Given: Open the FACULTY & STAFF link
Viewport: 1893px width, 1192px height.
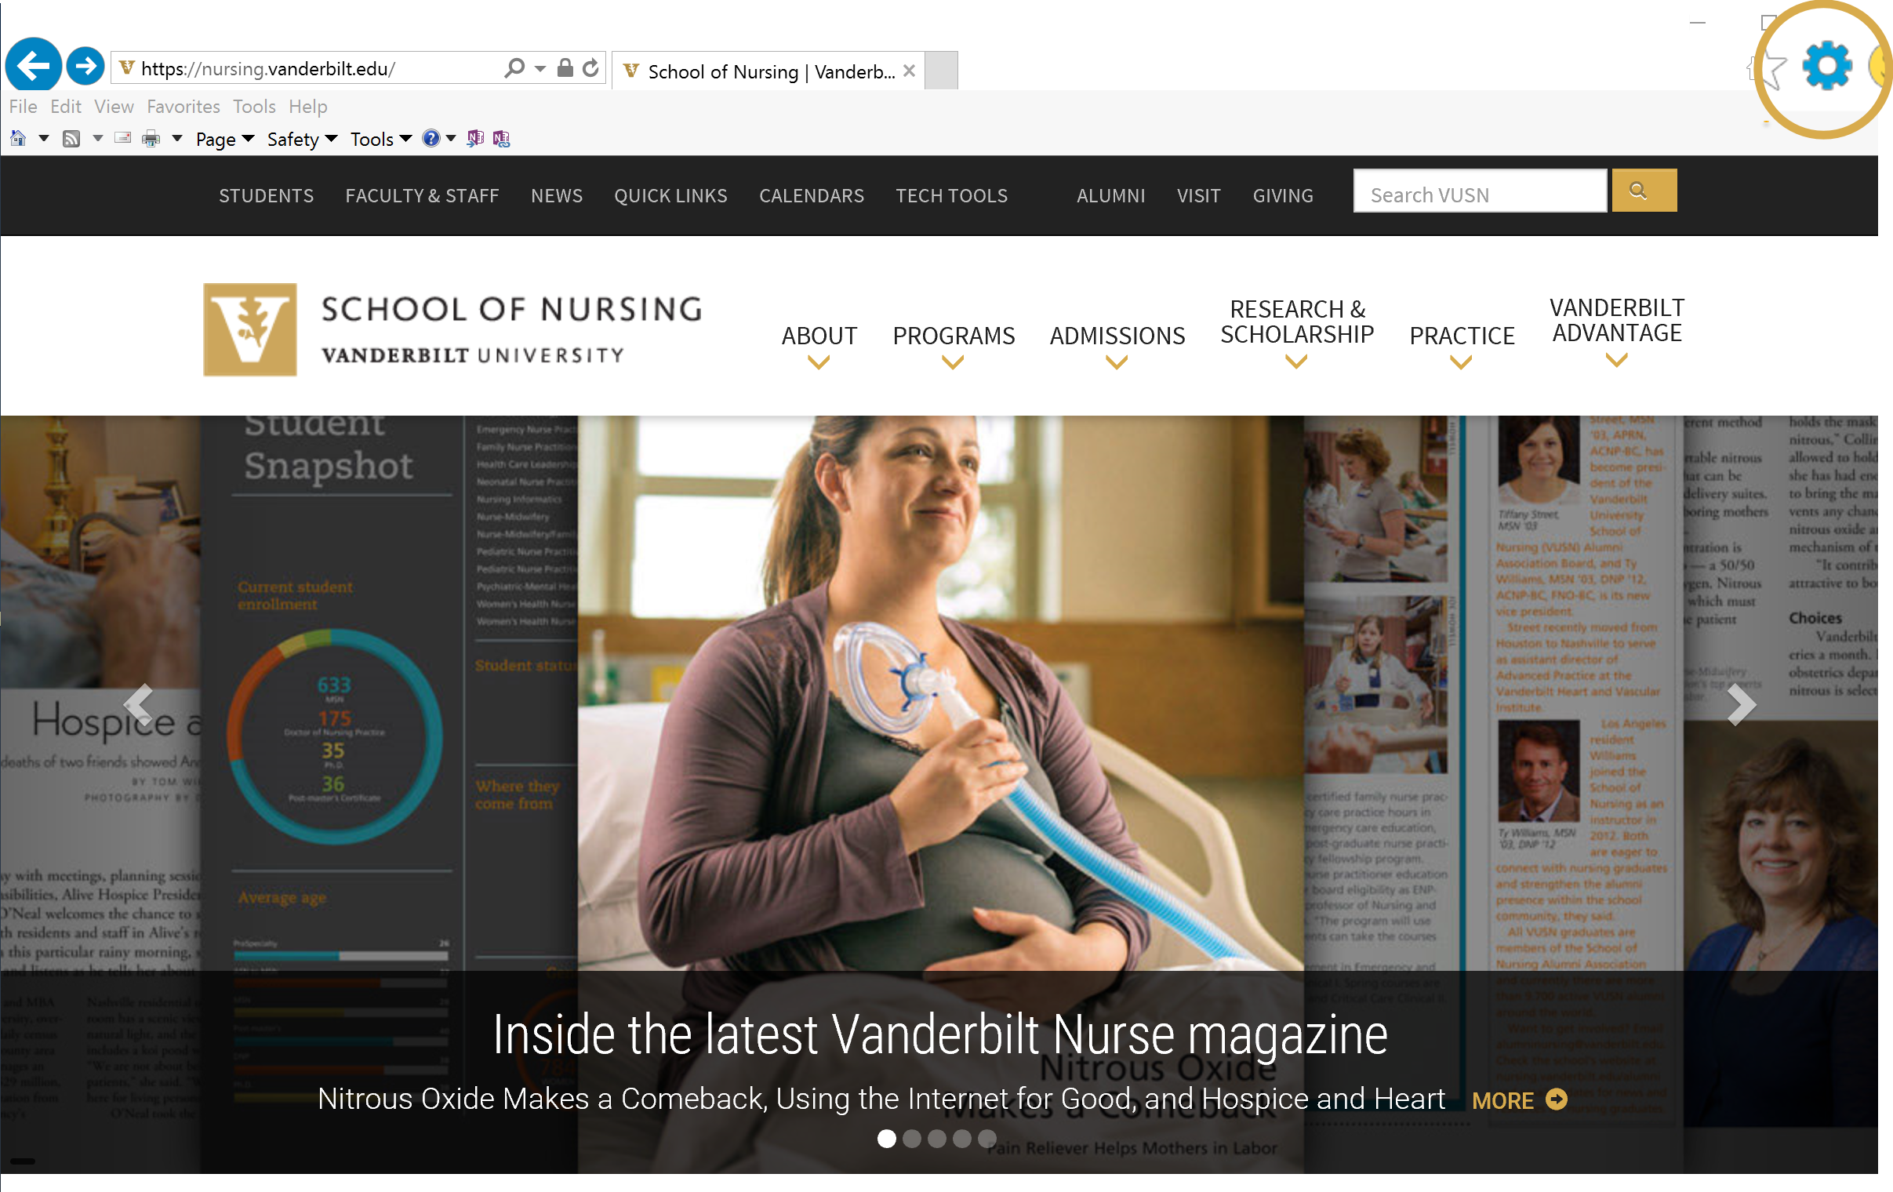Looking at the screenshot, I should pyautogui.click(x=422, y=196).
